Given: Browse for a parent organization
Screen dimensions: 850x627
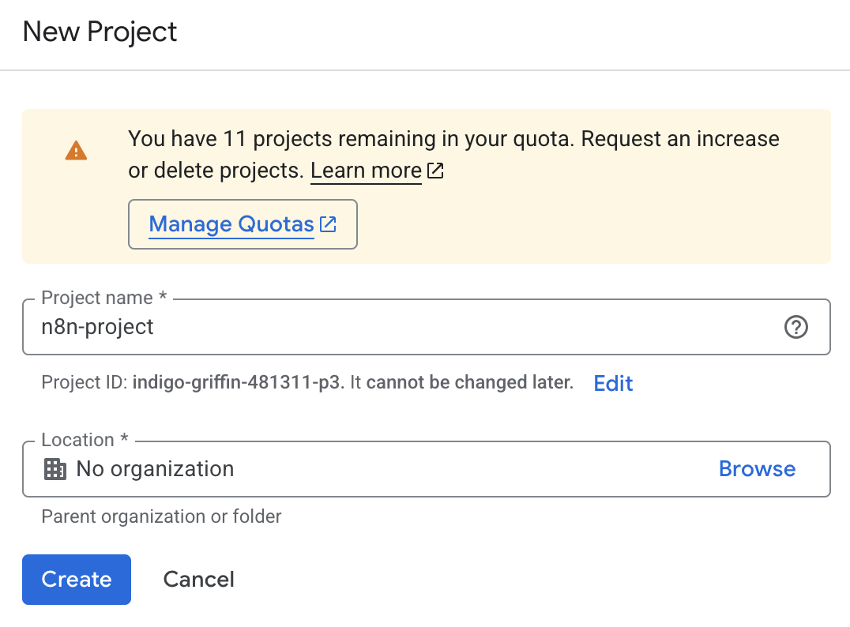Looking at the screenshot, I should 757,468.
